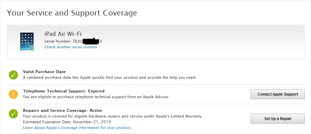
Task: Click the green checkmark beside Valid Purchase Date
Action: [x=13, y=75]
